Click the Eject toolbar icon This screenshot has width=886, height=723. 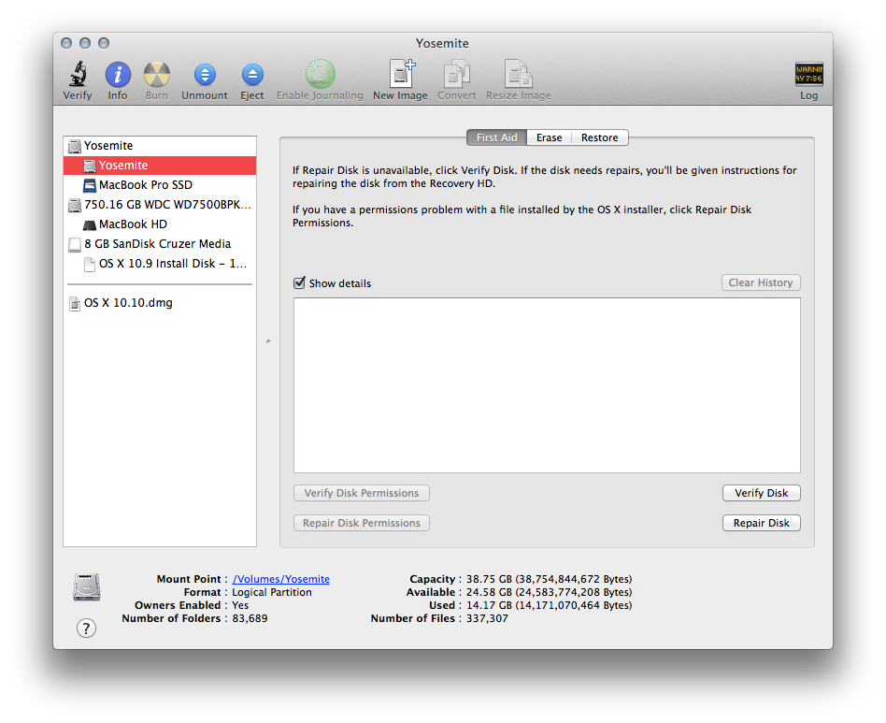pyautogui.click(x=252, y=75)
